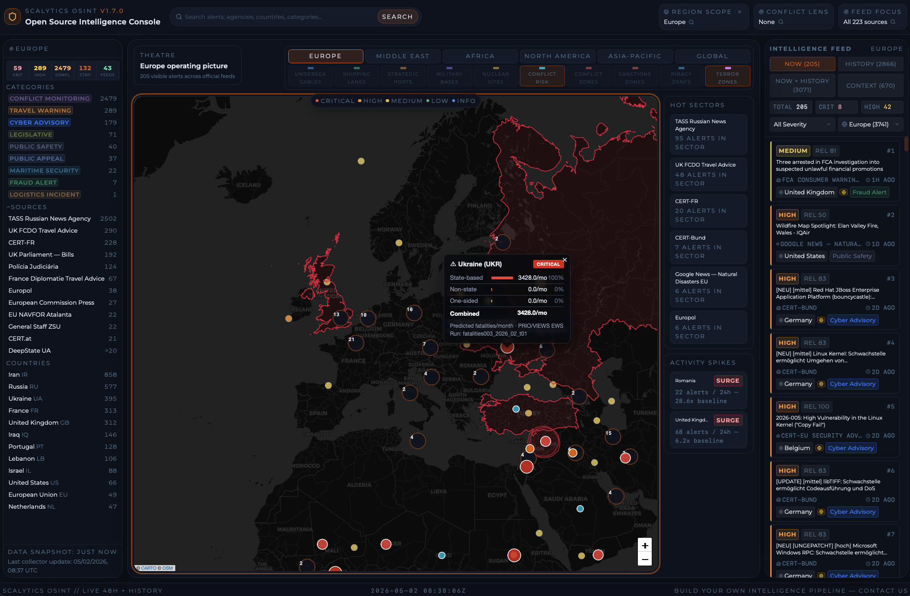Switch to the Middle East theatre tab
Viewport: 910px width, 596px height.
pos(403,56)
